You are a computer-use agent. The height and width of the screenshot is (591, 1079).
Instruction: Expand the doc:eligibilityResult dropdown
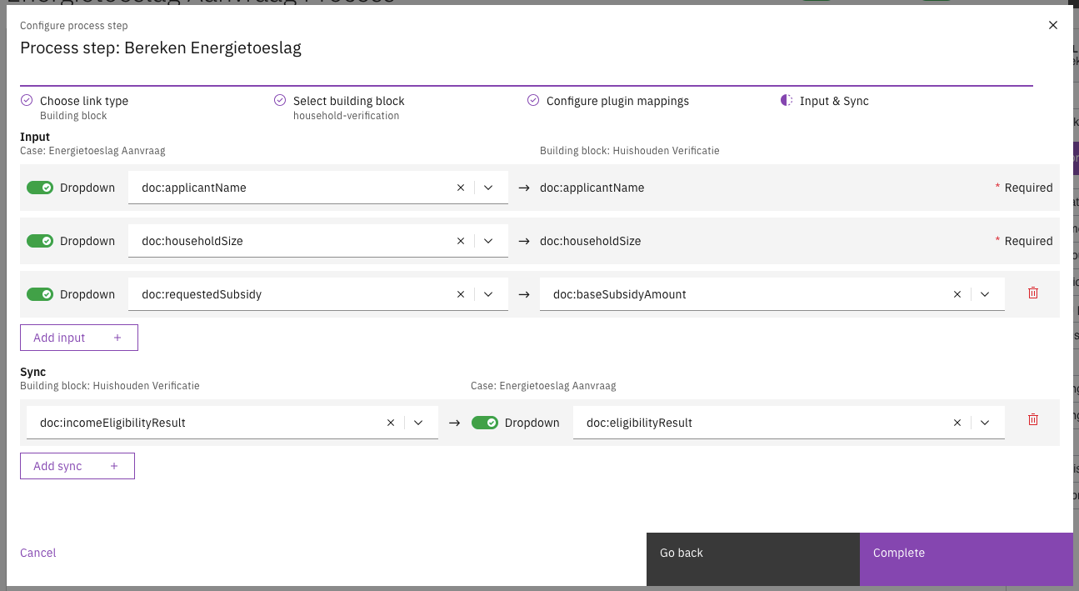pos(986,423)
